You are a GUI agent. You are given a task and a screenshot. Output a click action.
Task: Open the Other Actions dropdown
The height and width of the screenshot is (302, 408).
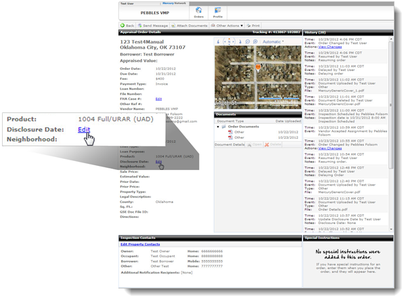[227, 26]
